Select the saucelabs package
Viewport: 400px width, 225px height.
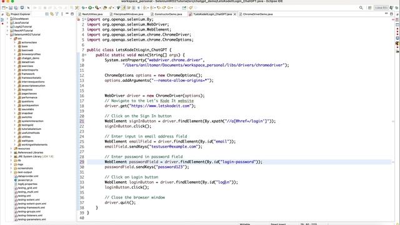(27, 109)
